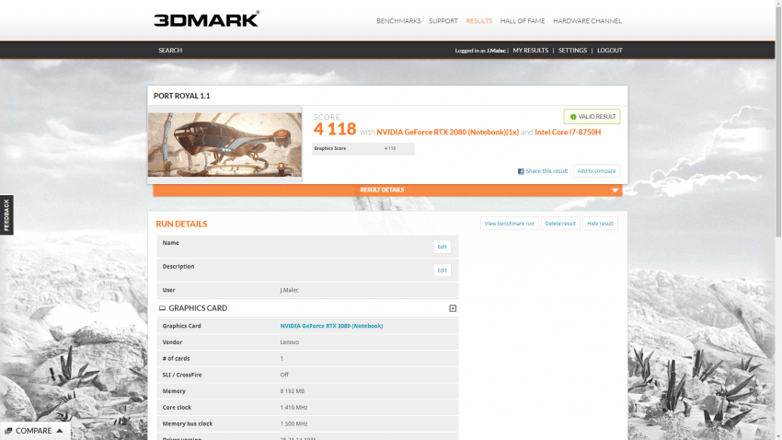This screenshot has width=782, height=440.
Task: Click Share this result link
Action: tap(546, 171)
